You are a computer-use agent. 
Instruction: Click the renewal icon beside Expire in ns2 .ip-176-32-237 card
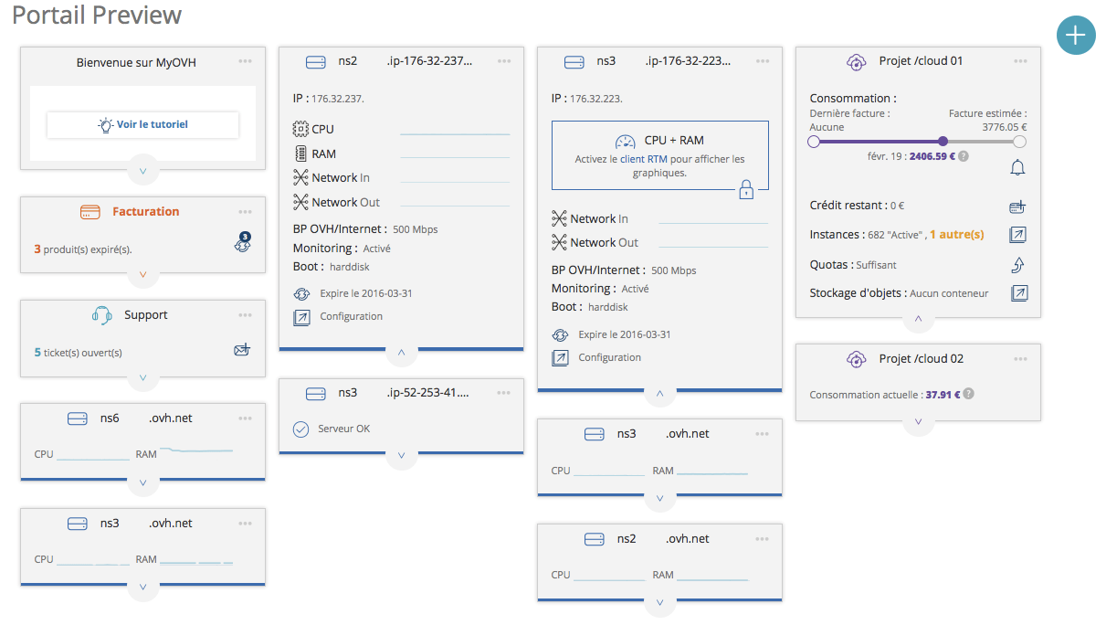[x=301, y=294]
